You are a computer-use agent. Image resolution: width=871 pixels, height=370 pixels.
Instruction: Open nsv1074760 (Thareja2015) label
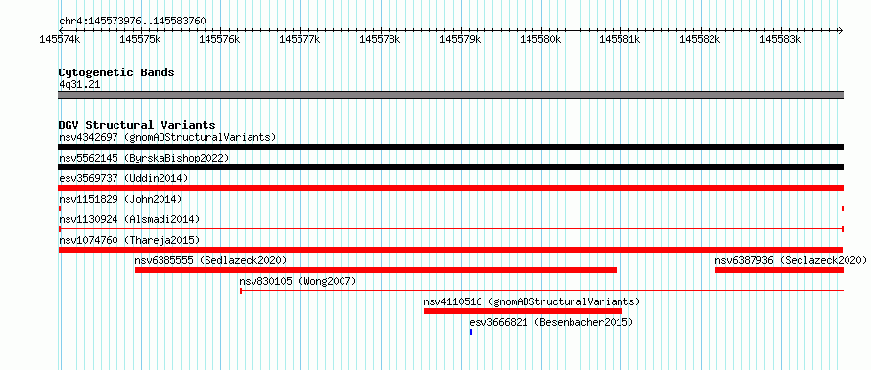[x=129, y=240]
